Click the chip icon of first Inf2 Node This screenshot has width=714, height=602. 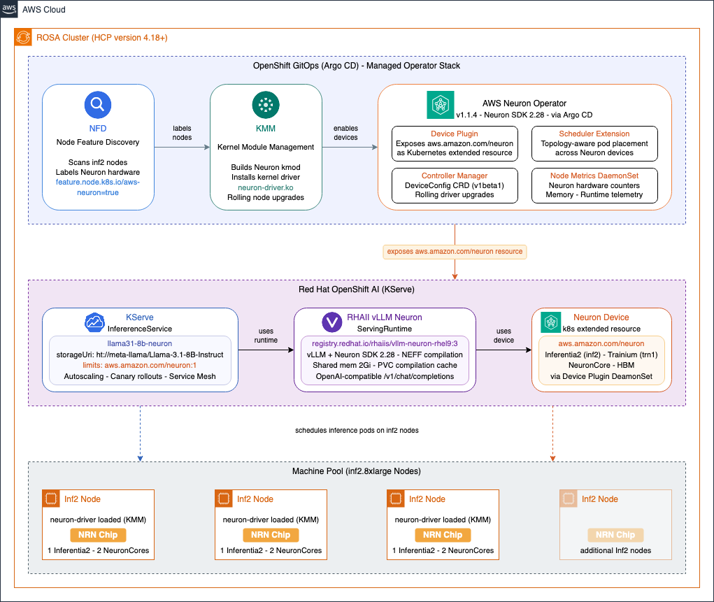click(51, 499)
